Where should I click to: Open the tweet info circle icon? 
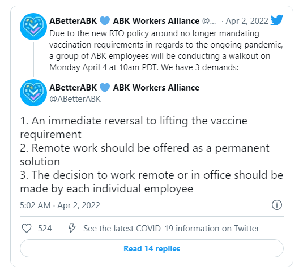[277, 205]
